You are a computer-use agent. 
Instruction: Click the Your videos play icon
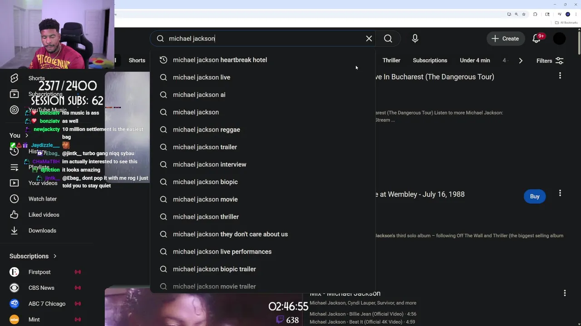click(15, 183)
